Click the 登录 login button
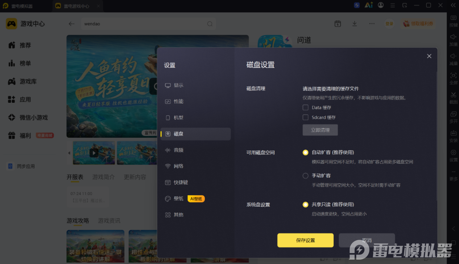Viewport: 459px width, 264px height. [389, 24]
